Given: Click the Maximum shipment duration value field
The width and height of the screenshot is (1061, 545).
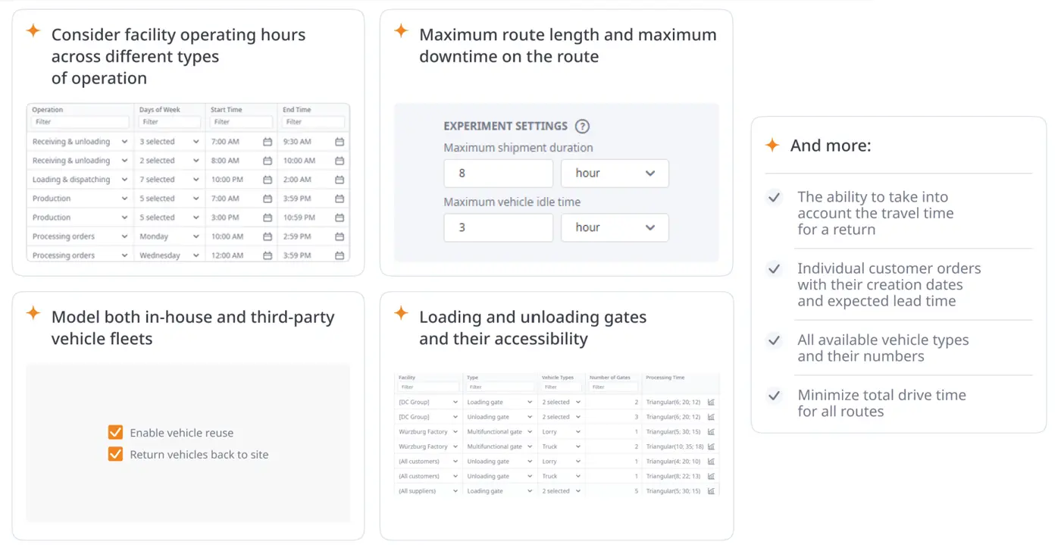Looking at the screenshot, I should (x=499, y=174).
